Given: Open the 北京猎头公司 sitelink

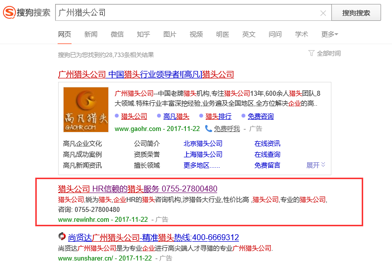Looking at the screenshot, I should (x=203, y=143).
